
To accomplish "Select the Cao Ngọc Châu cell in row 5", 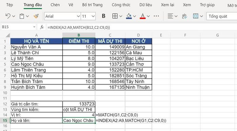I will pyautogui.click(x=37, y=64).
